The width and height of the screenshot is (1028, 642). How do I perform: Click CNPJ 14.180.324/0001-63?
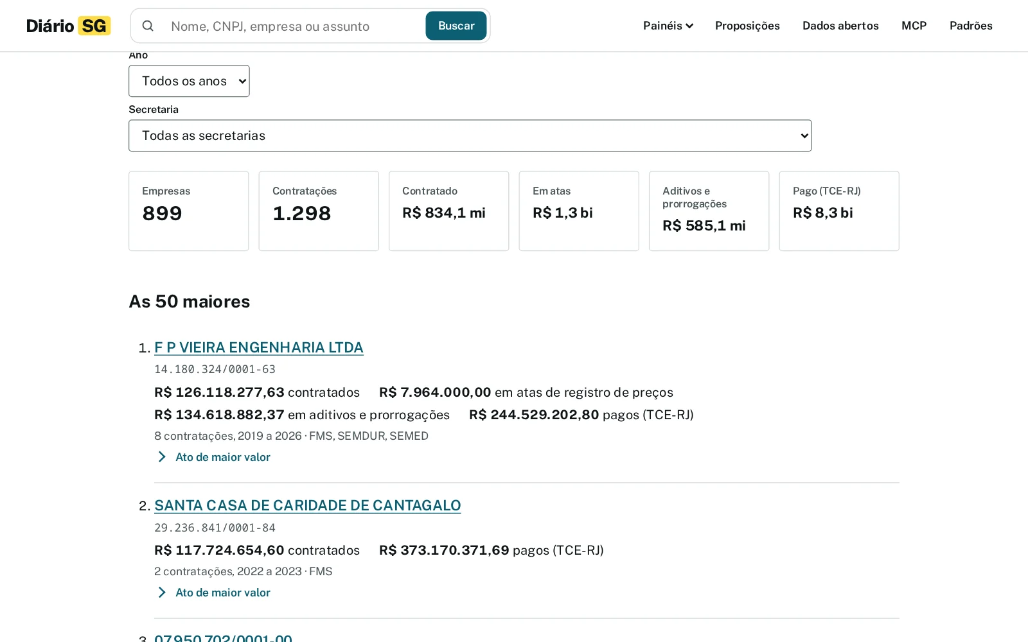coord(215,369)
